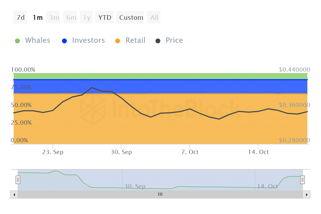Viewport: 321px width, 214px height.
Task: Click the disabled 3m range button
Action: (54, 18)
